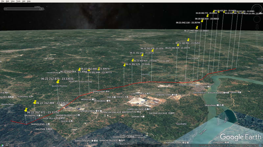The width and height of the screenshot is (263, 147).
Task: Click the historical imagery time slider thumb
Action: pos(40,9)
